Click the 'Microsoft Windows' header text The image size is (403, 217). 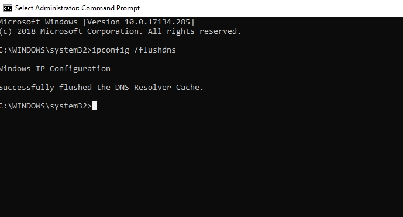pyautogui.click(x=39, y=22)
